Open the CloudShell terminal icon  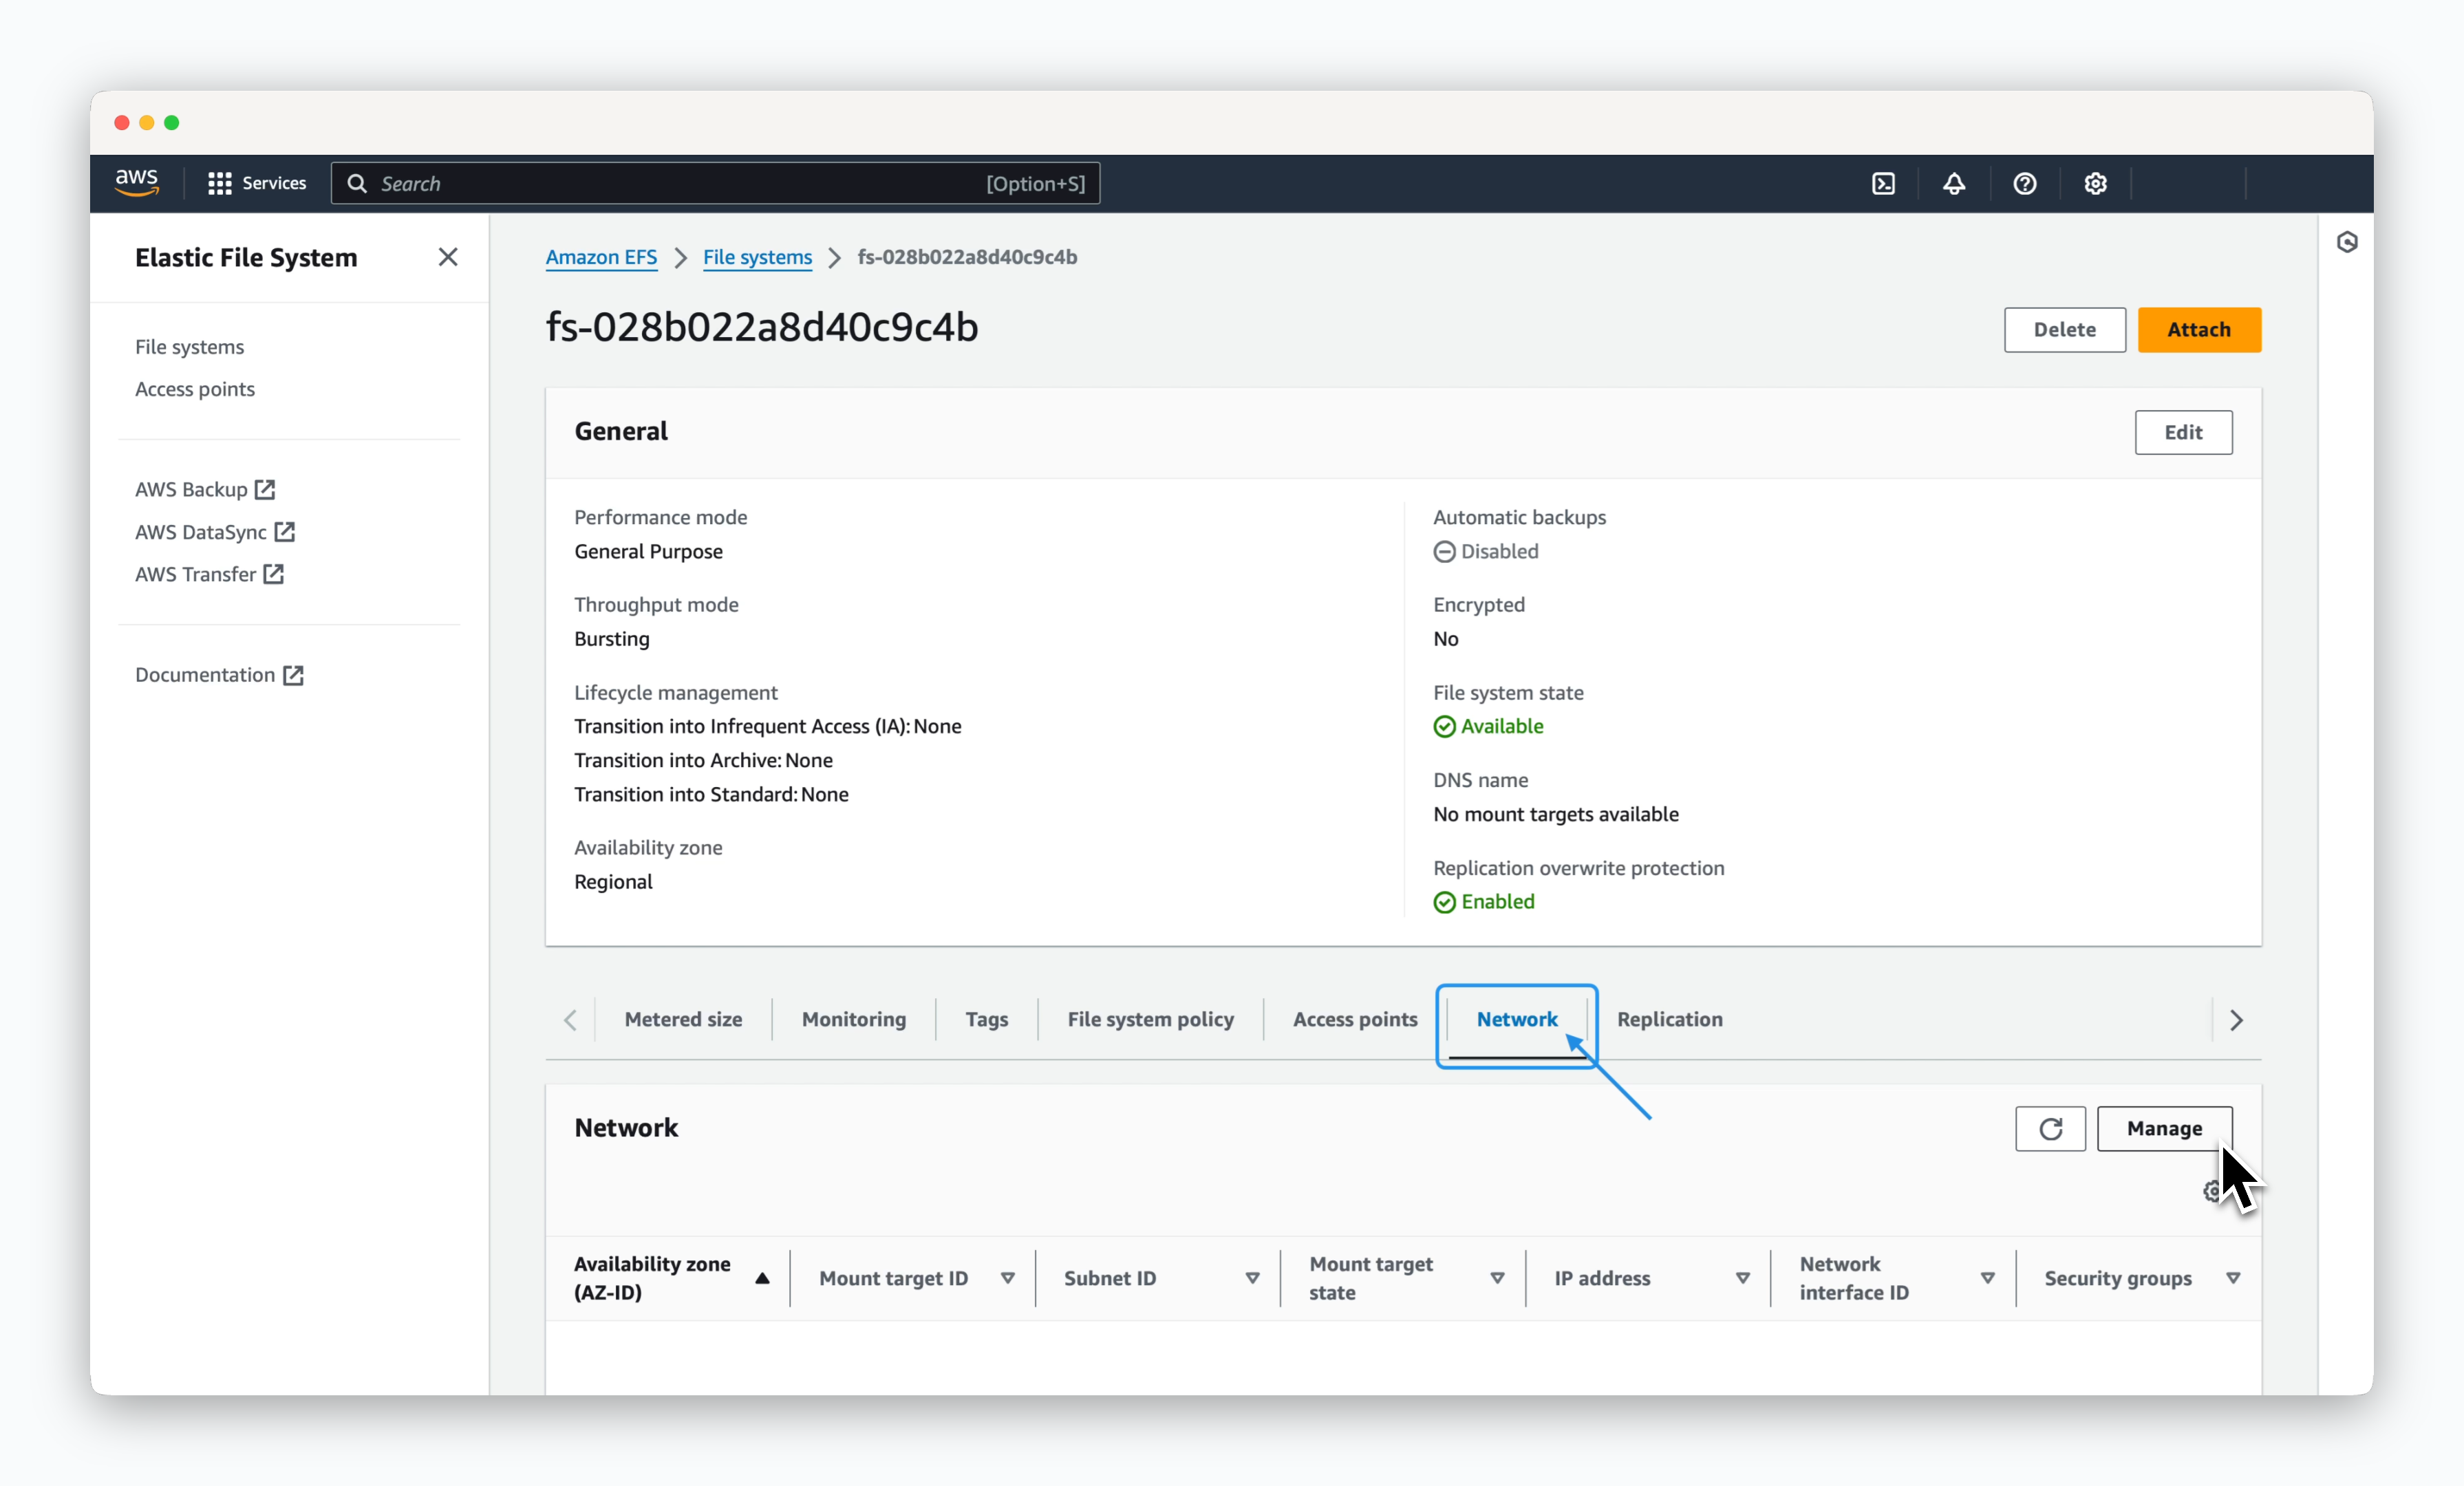[1883, 183]
